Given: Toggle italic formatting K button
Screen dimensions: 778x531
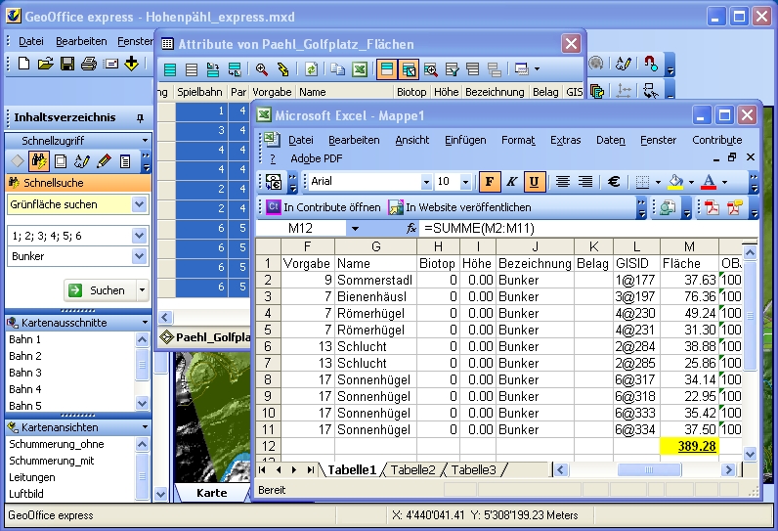Looking at the screenshot, I should coord(512,182).
